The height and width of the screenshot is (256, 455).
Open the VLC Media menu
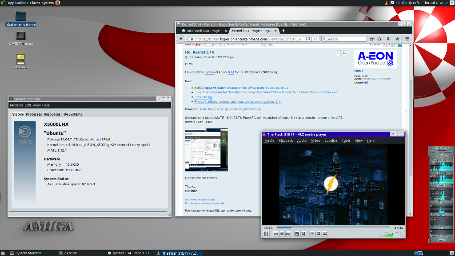click(269, 140)
